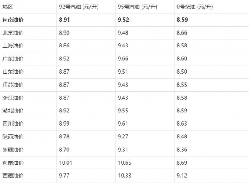
Task: Select the 山东油价 row label
Action: pyautogui.click(x=13, y=72)
